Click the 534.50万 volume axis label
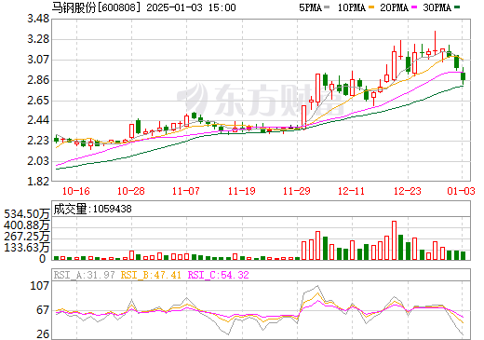This screenshot has height=340, width=484. coord(26,214)
